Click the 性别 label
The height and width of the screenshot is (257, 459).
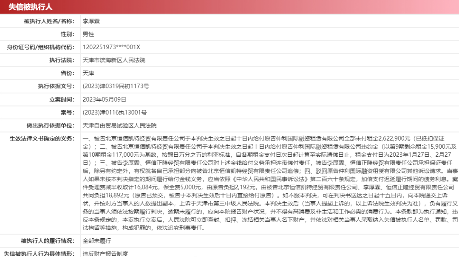click(x=68, y=34)
